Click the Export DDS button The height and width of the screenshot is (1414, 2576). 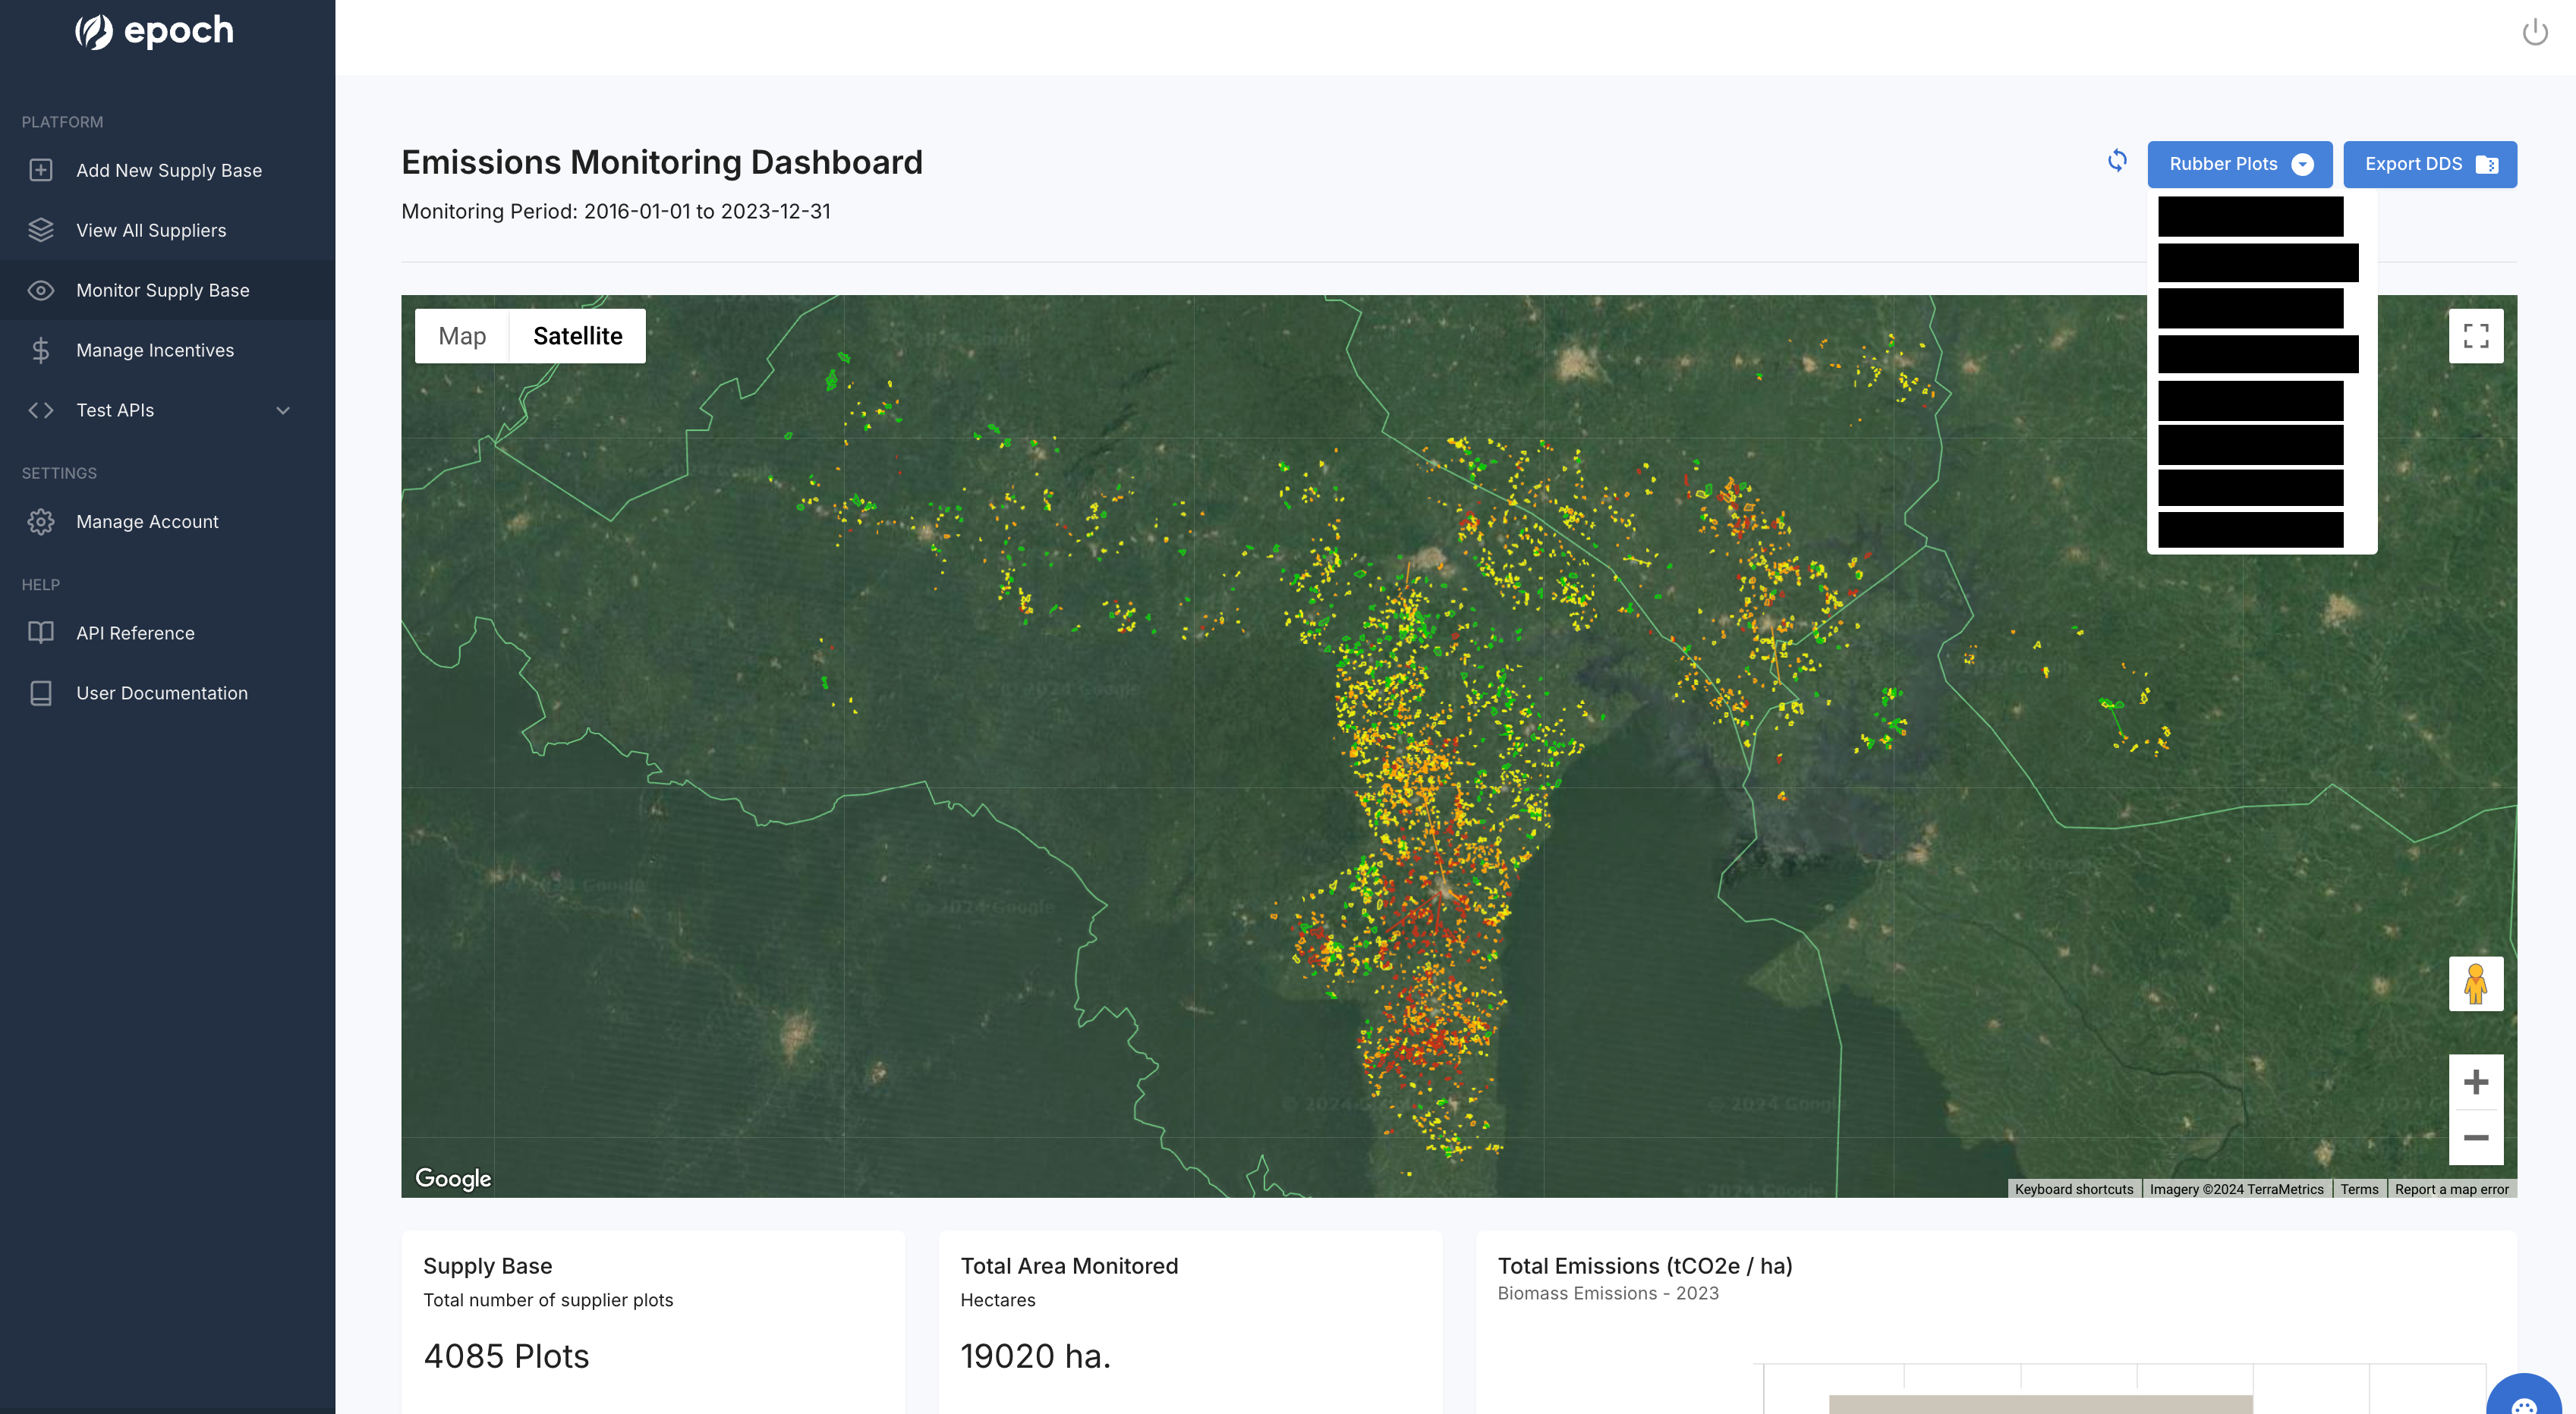point(2429,164)
